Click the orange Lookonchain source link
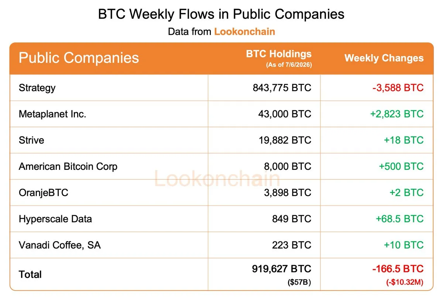The height and width of the screenshot is (302, 443). pyautogui.click(x=244, y=32)
